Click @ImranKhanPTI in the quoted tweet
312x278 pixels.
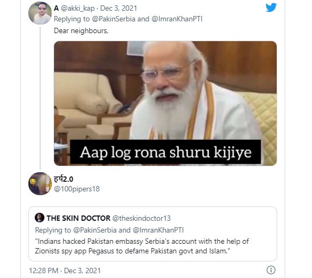[158, 230]
